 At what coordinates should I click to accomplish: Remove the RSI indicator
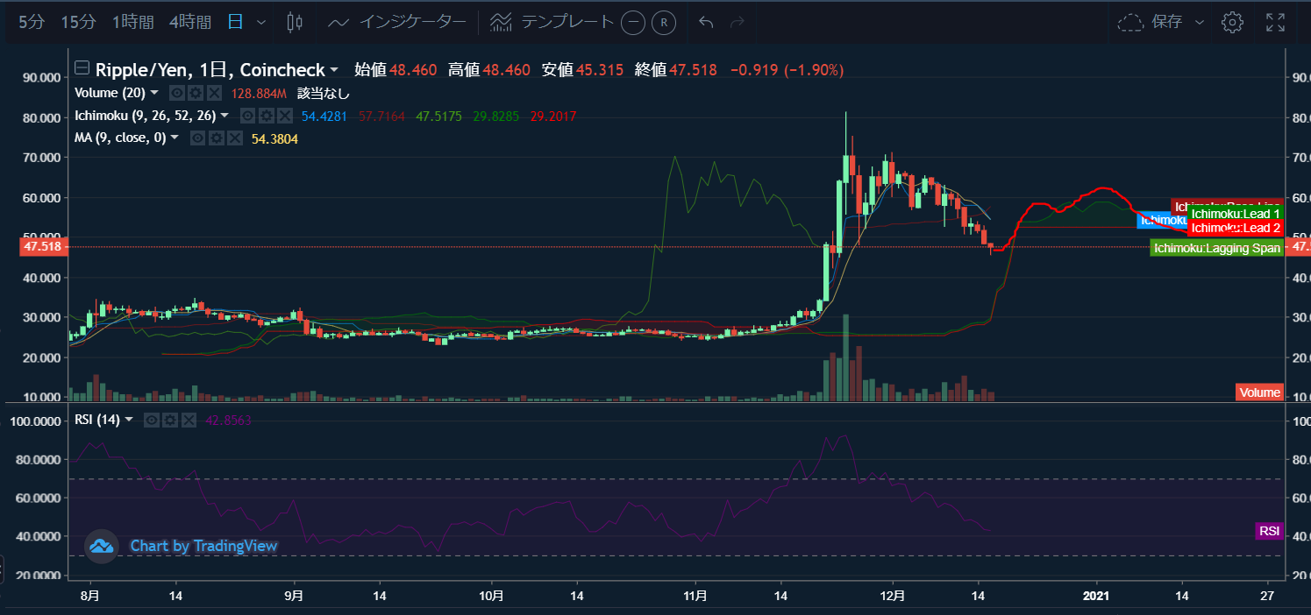click(x=188, y=421)
